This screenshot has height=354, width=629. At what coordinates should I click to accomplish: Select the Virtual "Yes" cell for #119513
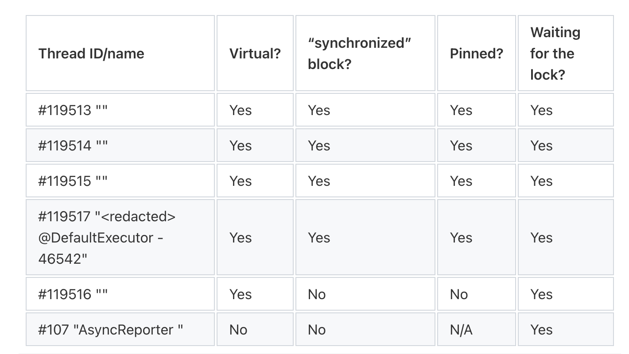[x=255, y=110]
